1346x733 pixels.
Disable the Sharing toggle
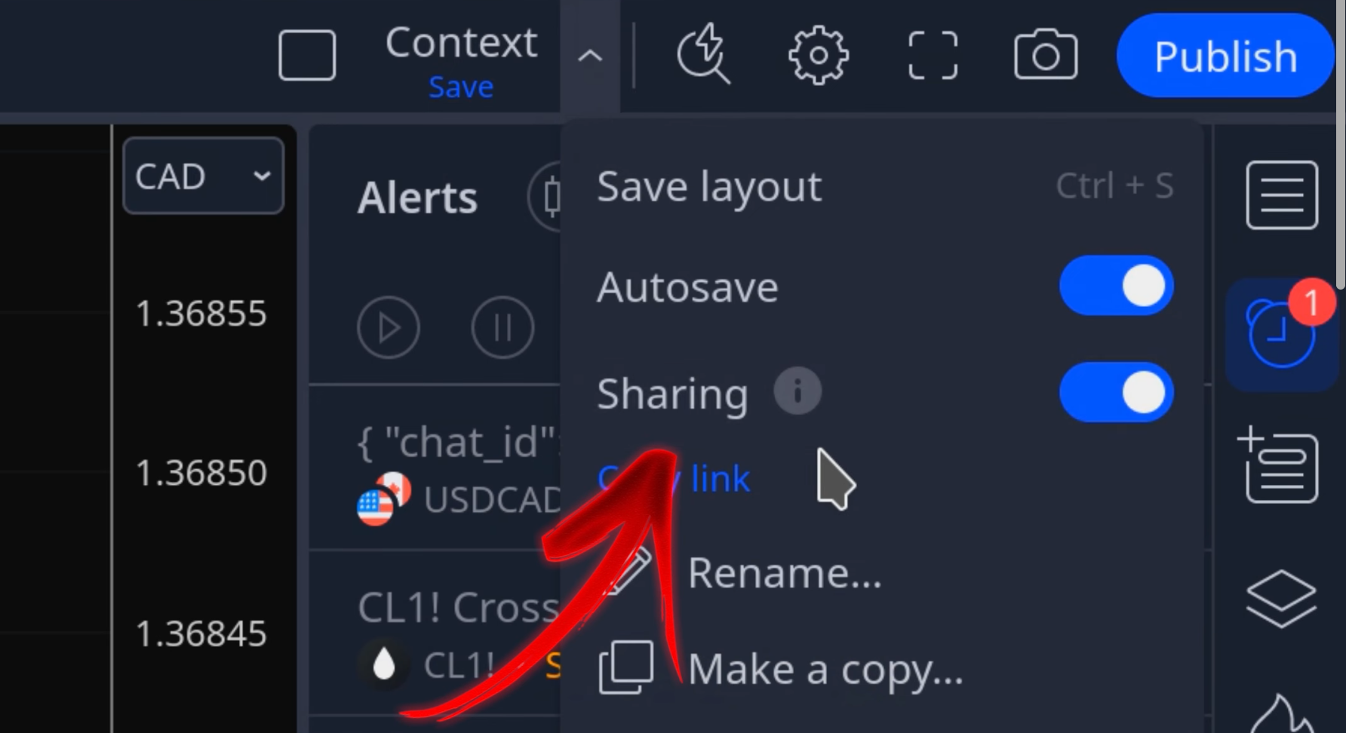1116,392
